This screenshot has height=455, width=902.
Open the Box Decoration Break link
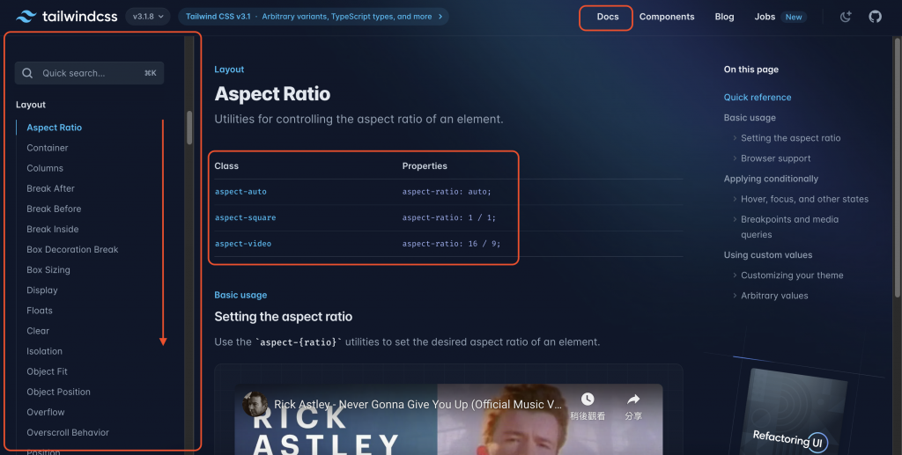72,249
